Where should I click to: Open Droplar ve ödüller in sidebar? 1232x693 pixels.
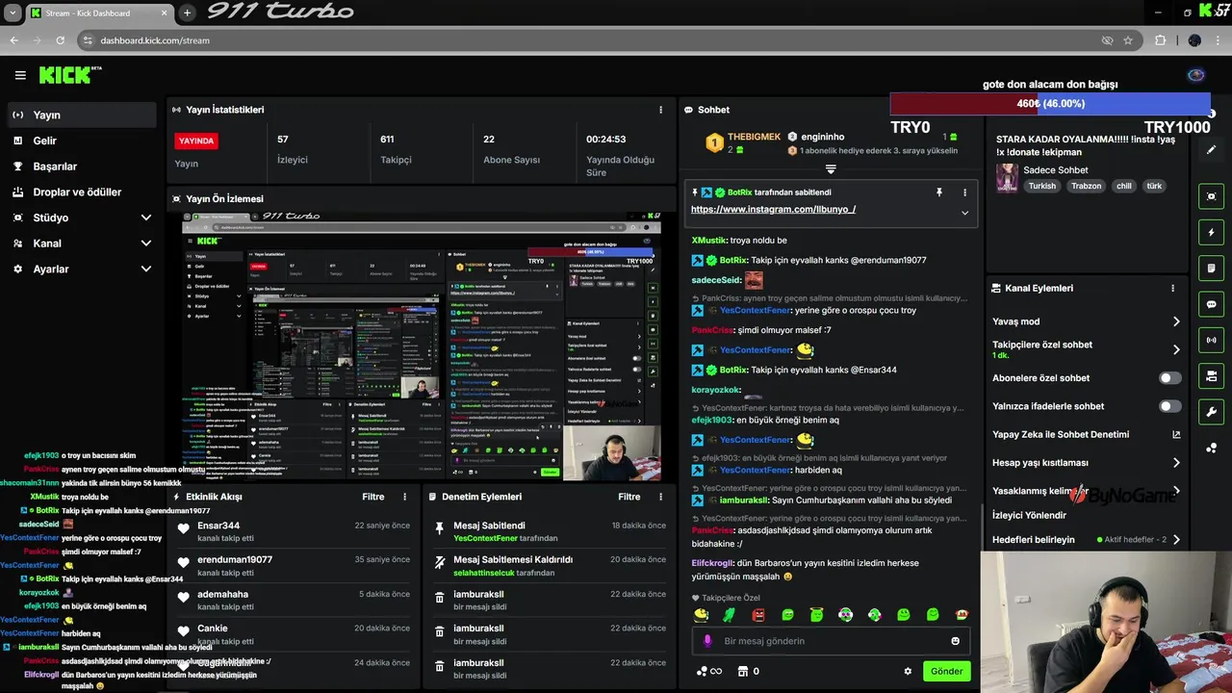pos(81,192)
